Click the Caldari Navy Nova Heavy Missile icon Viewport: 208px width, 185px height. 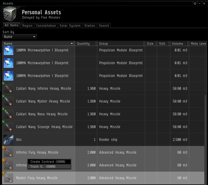point(9,114)
